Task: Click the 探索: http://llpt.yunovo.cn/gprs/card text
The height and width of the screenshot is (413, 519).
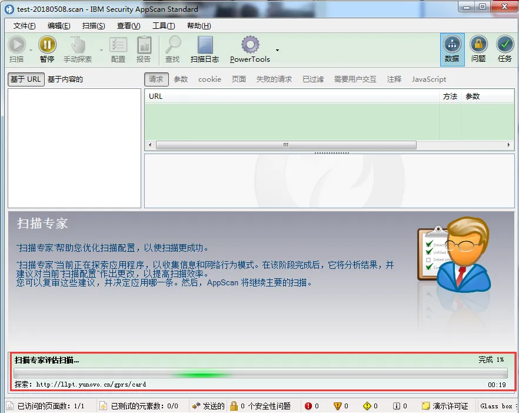Action: coord(81,384)
